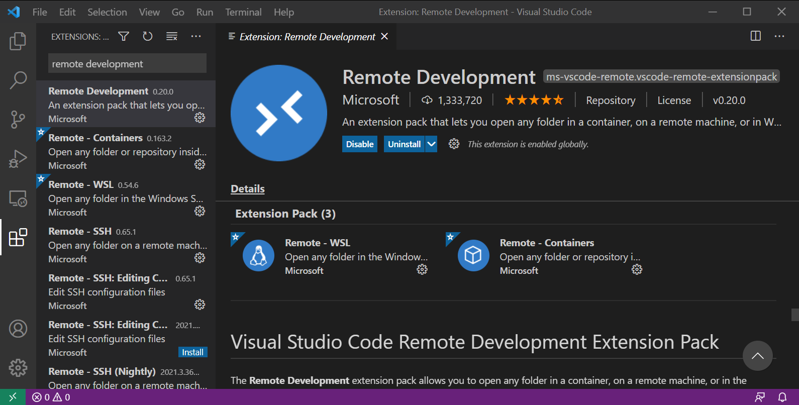Click the extension identifier ms-vscode-remote.vscode-remote-extensionpack
The image size is (799, 405).
click(661, 77)
